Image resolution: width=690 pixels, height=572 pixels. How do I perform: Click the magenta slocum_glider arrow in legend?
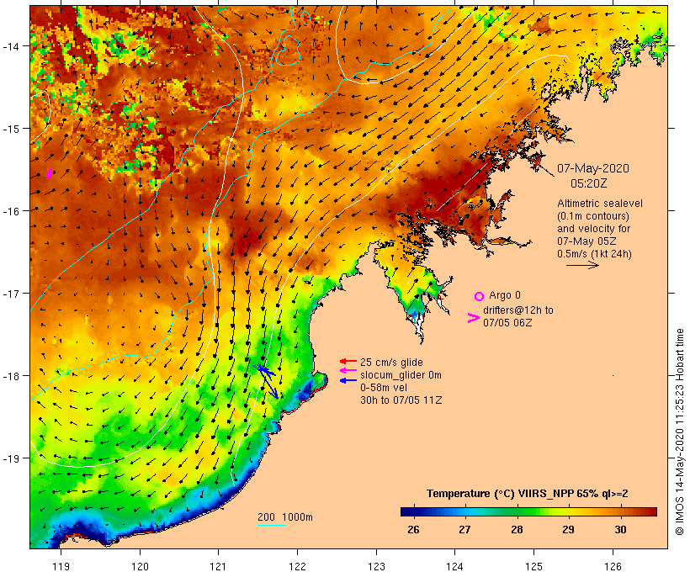tap(348, 370)
